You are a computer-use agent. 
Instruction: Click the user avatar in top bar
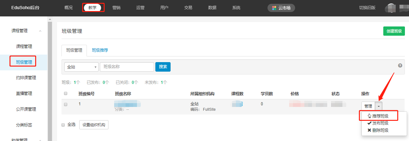click(x=391, y=8)
